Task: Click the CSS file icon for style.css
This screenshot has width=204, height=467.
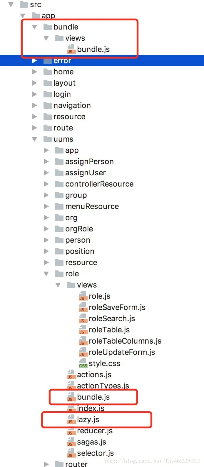Action: 83,363
